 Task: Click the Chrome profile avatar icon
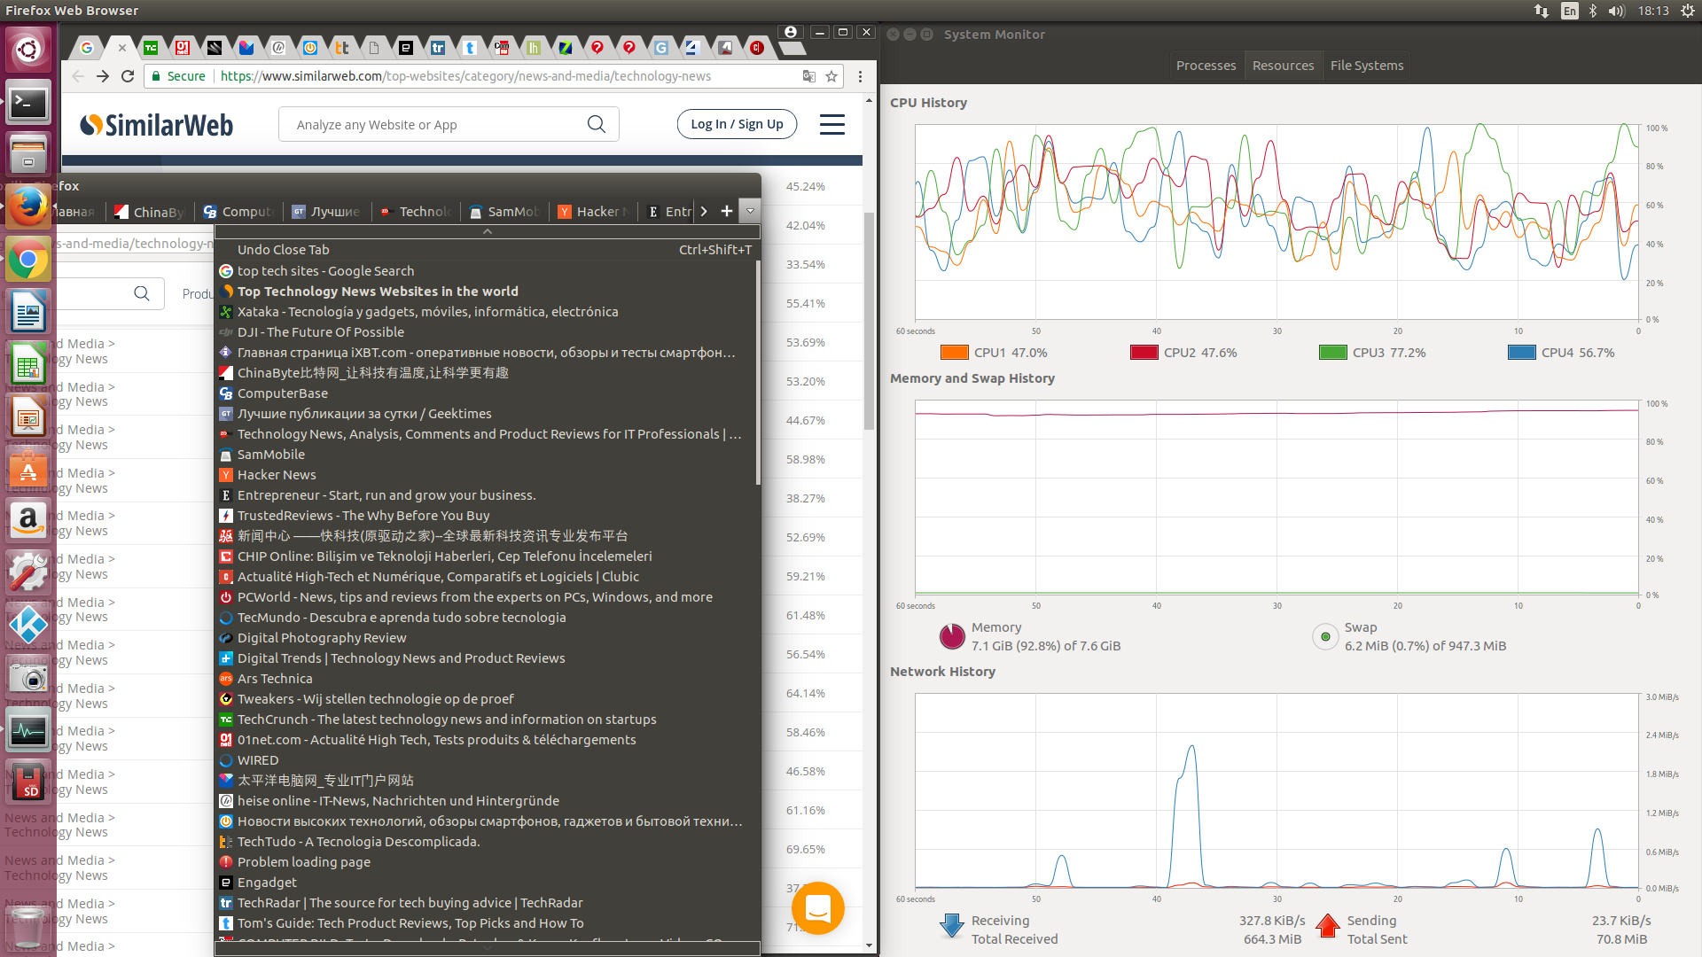click(x=791, y=32)
